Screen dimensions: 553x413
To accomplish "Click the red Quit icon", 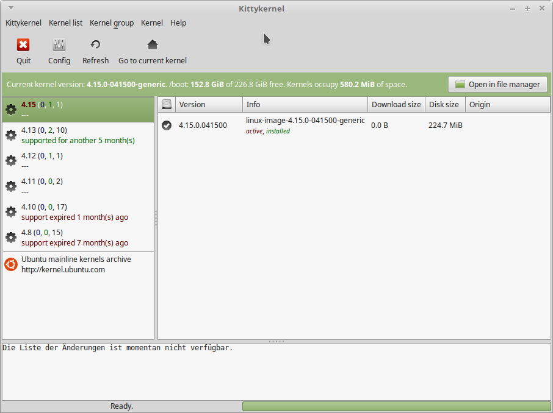I will 23,44.
